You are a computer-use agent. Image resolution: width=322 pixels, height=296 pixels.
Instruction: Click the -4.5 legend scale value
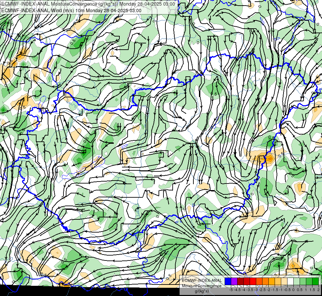(237, 290)
